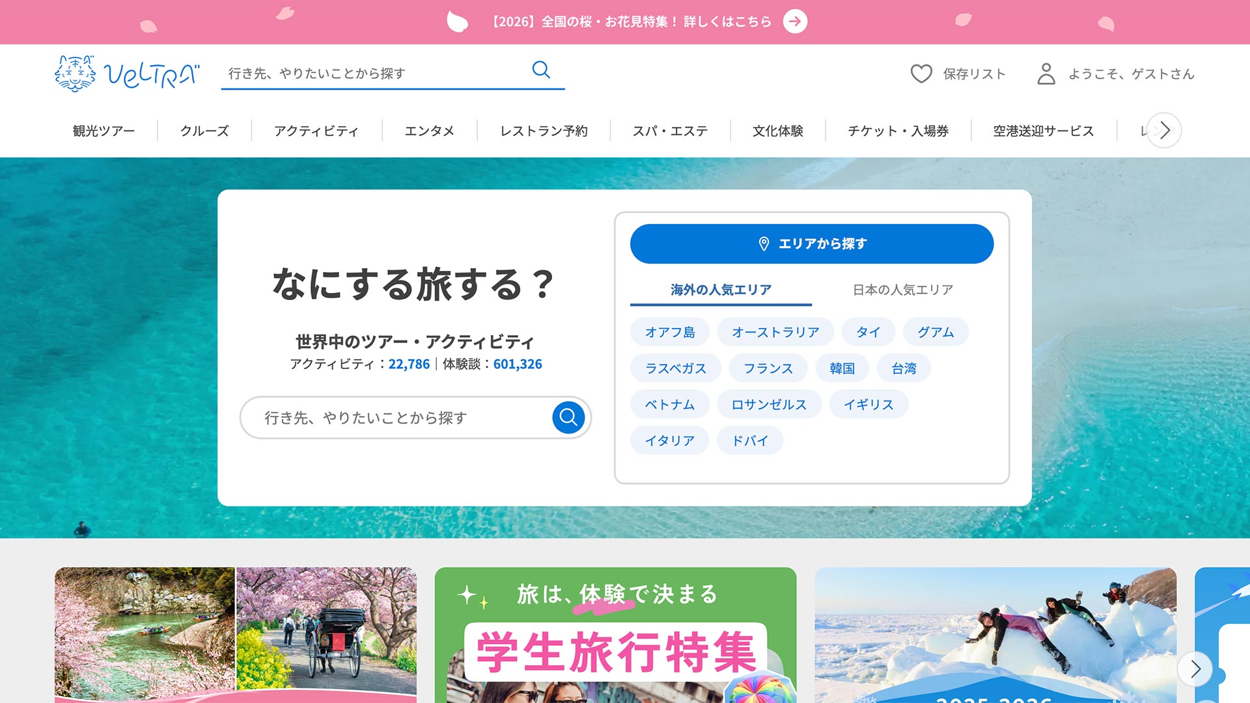
Task: Switch to 日本の人気エリア tab
Action: point(902,290)
